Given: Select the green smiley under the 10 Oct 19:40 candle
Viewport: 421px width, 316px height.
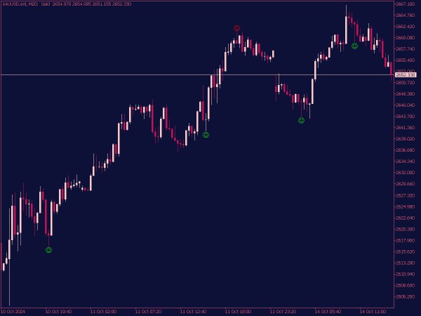Looking at the screenshot, I should click(48, 250).
